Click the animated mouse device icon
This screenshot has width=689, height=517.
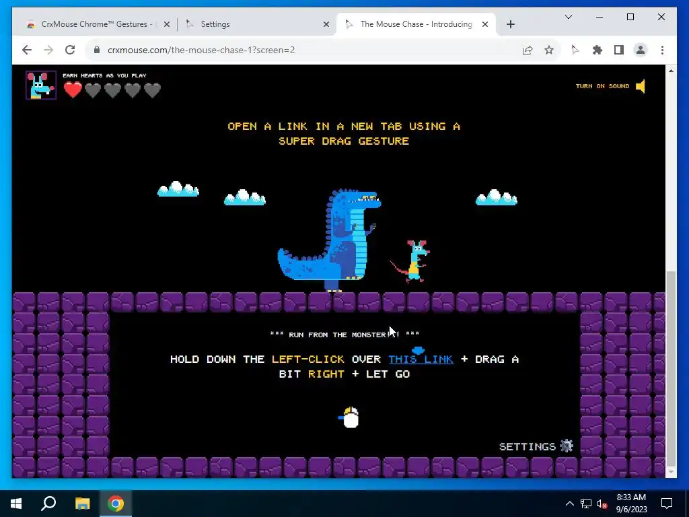click(350, 417)
